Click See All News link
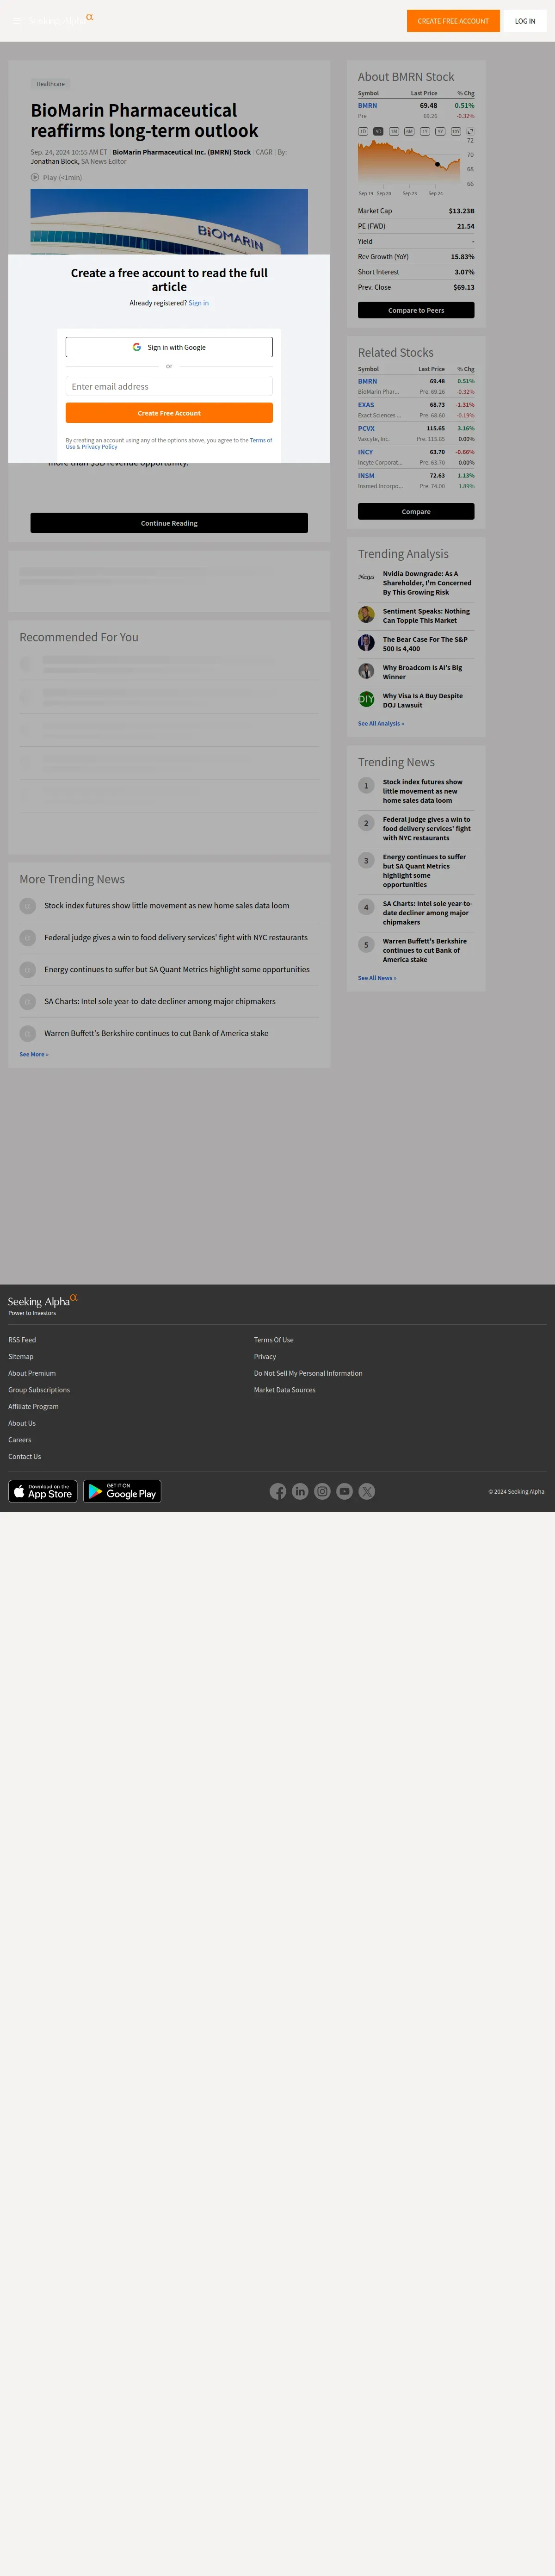 pos(377,978)
